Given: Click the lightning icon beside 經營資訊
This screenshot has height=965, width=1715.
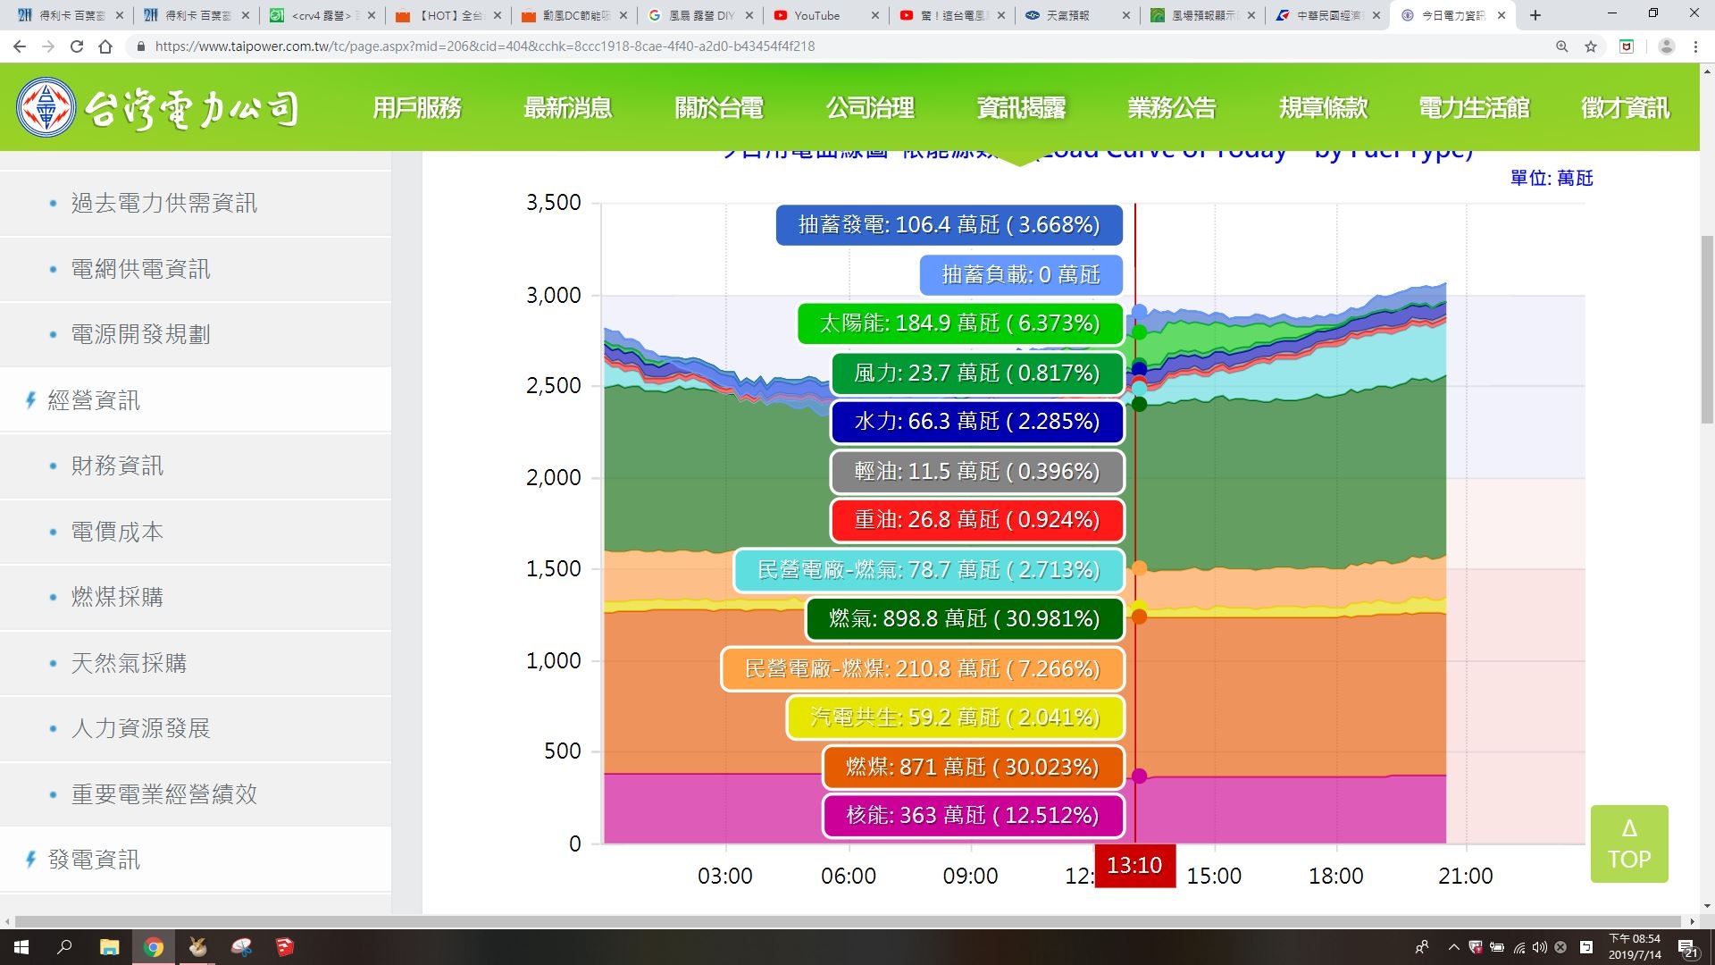Looking at the screenshot, I should [30, 400].
